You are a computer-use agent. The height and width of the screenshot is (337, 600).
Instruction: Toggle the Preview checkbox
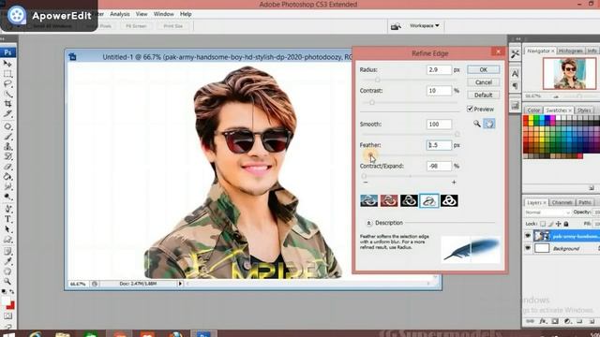470,109
